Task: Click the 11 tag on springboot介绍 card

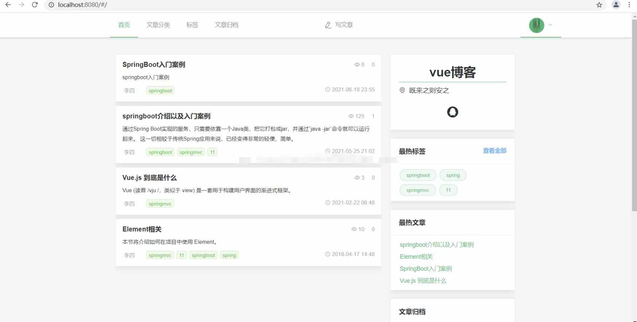Action: coord(212,152)
